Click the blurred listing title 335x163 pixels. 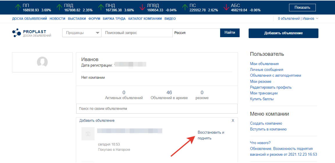(130, 131)
